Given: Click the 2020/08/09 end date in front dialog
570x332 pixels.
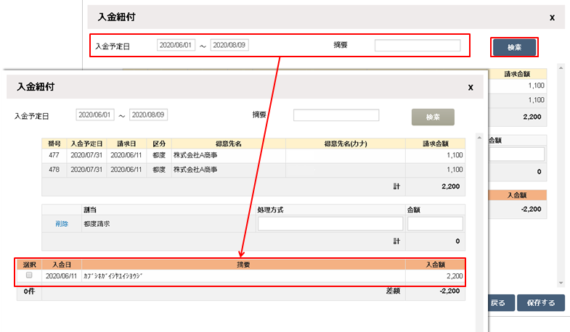Looking at the screenshot, I should tap(149, 115).
